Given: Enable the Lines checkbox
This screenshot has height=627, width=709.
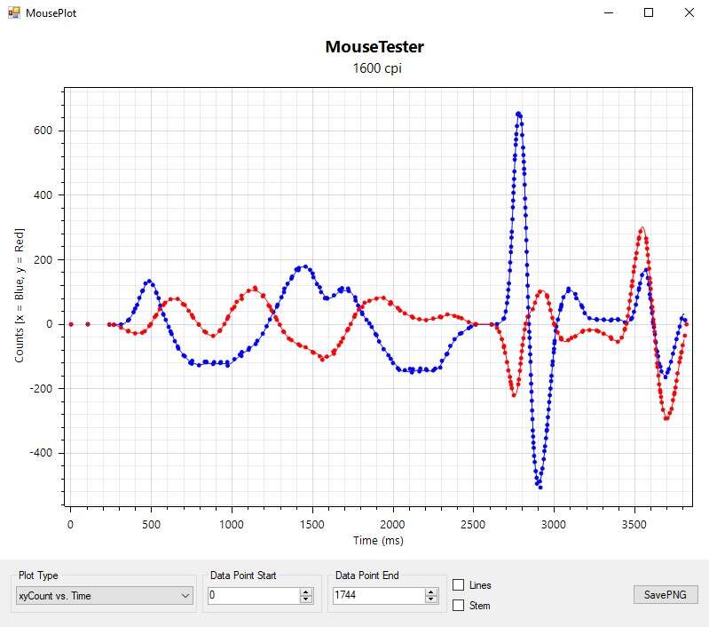Looking at the screenshot, I should point(459,585).
